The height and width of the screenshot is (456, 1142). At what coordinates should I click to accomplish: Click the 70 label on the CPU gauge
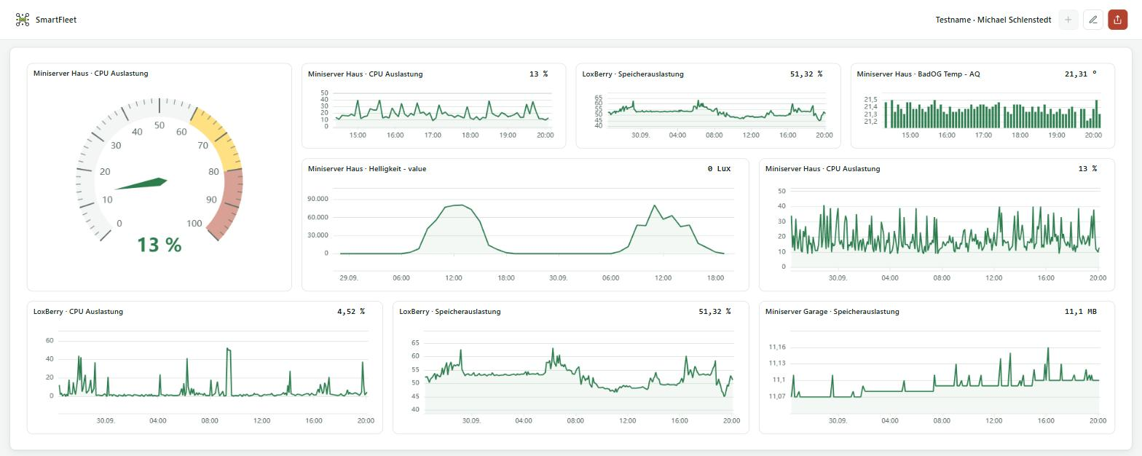[202, 146]
